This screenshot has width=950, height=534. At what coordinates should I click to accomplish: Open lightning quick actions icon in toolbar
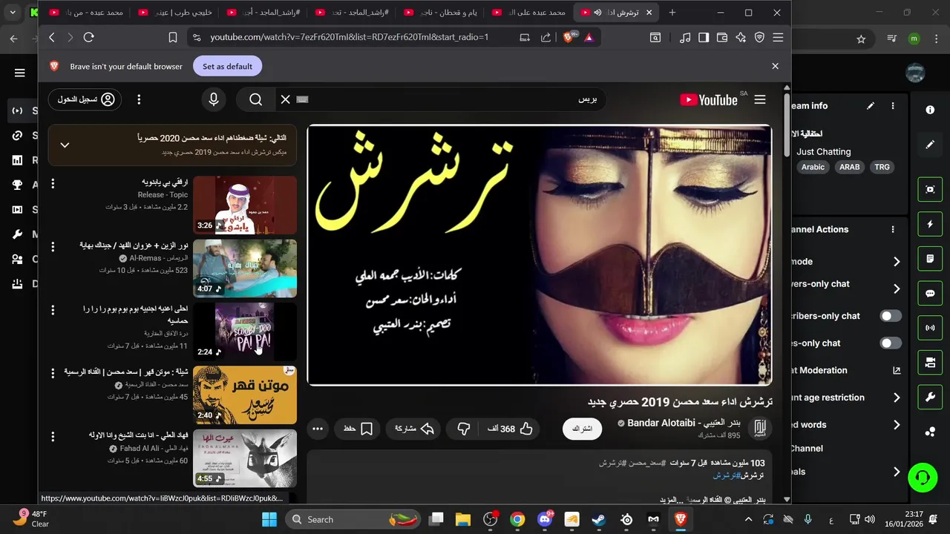point(930,224)
